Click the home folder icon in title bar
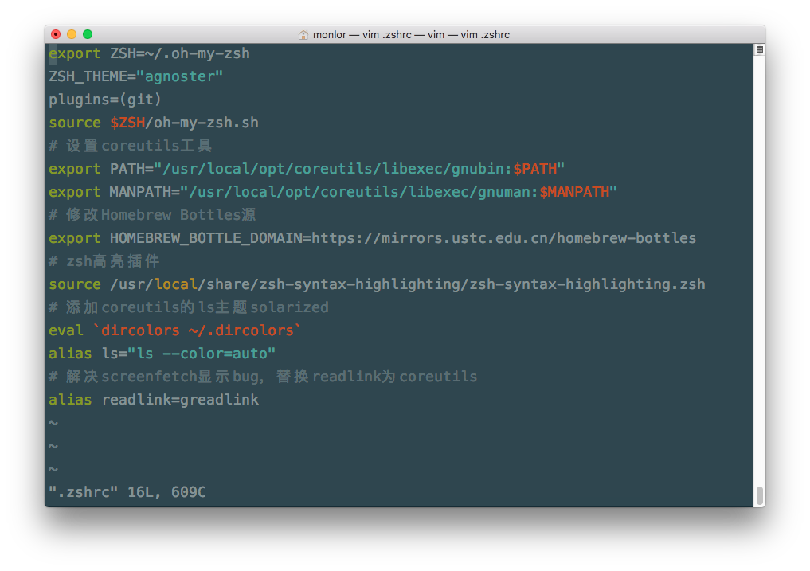 (303, 34)
